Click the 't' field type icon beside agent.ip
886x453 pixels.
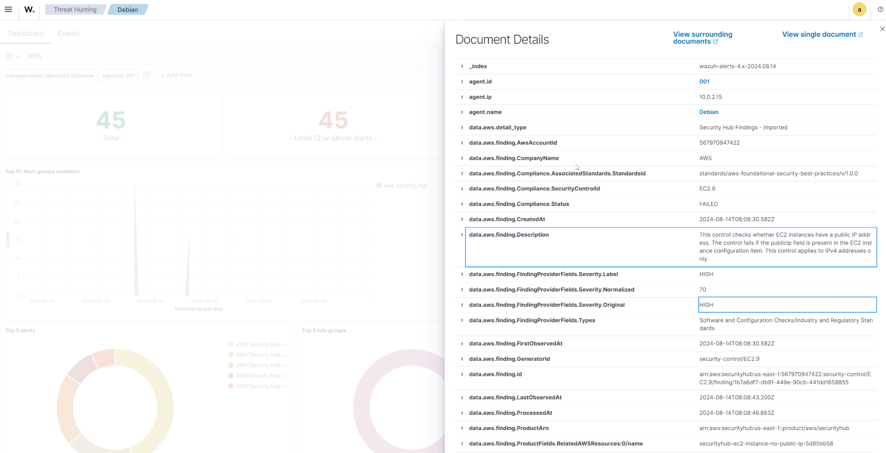point(462,97)
